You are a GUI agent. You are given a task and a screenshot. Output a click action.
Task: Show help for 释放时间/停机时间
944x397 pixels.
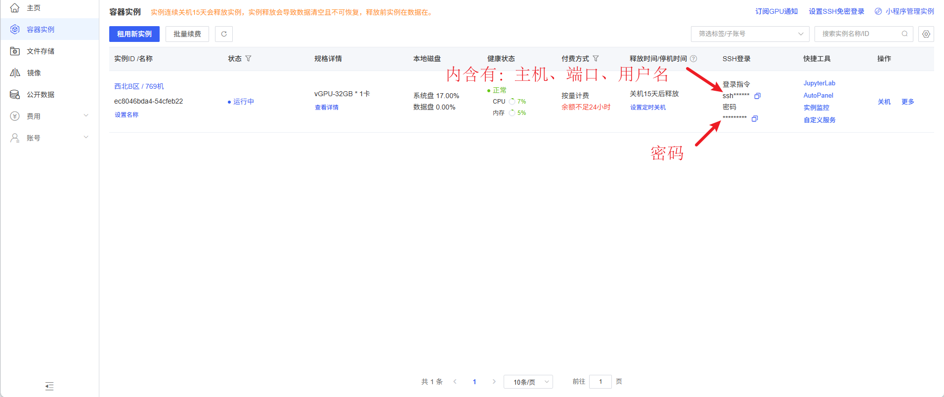693,59
